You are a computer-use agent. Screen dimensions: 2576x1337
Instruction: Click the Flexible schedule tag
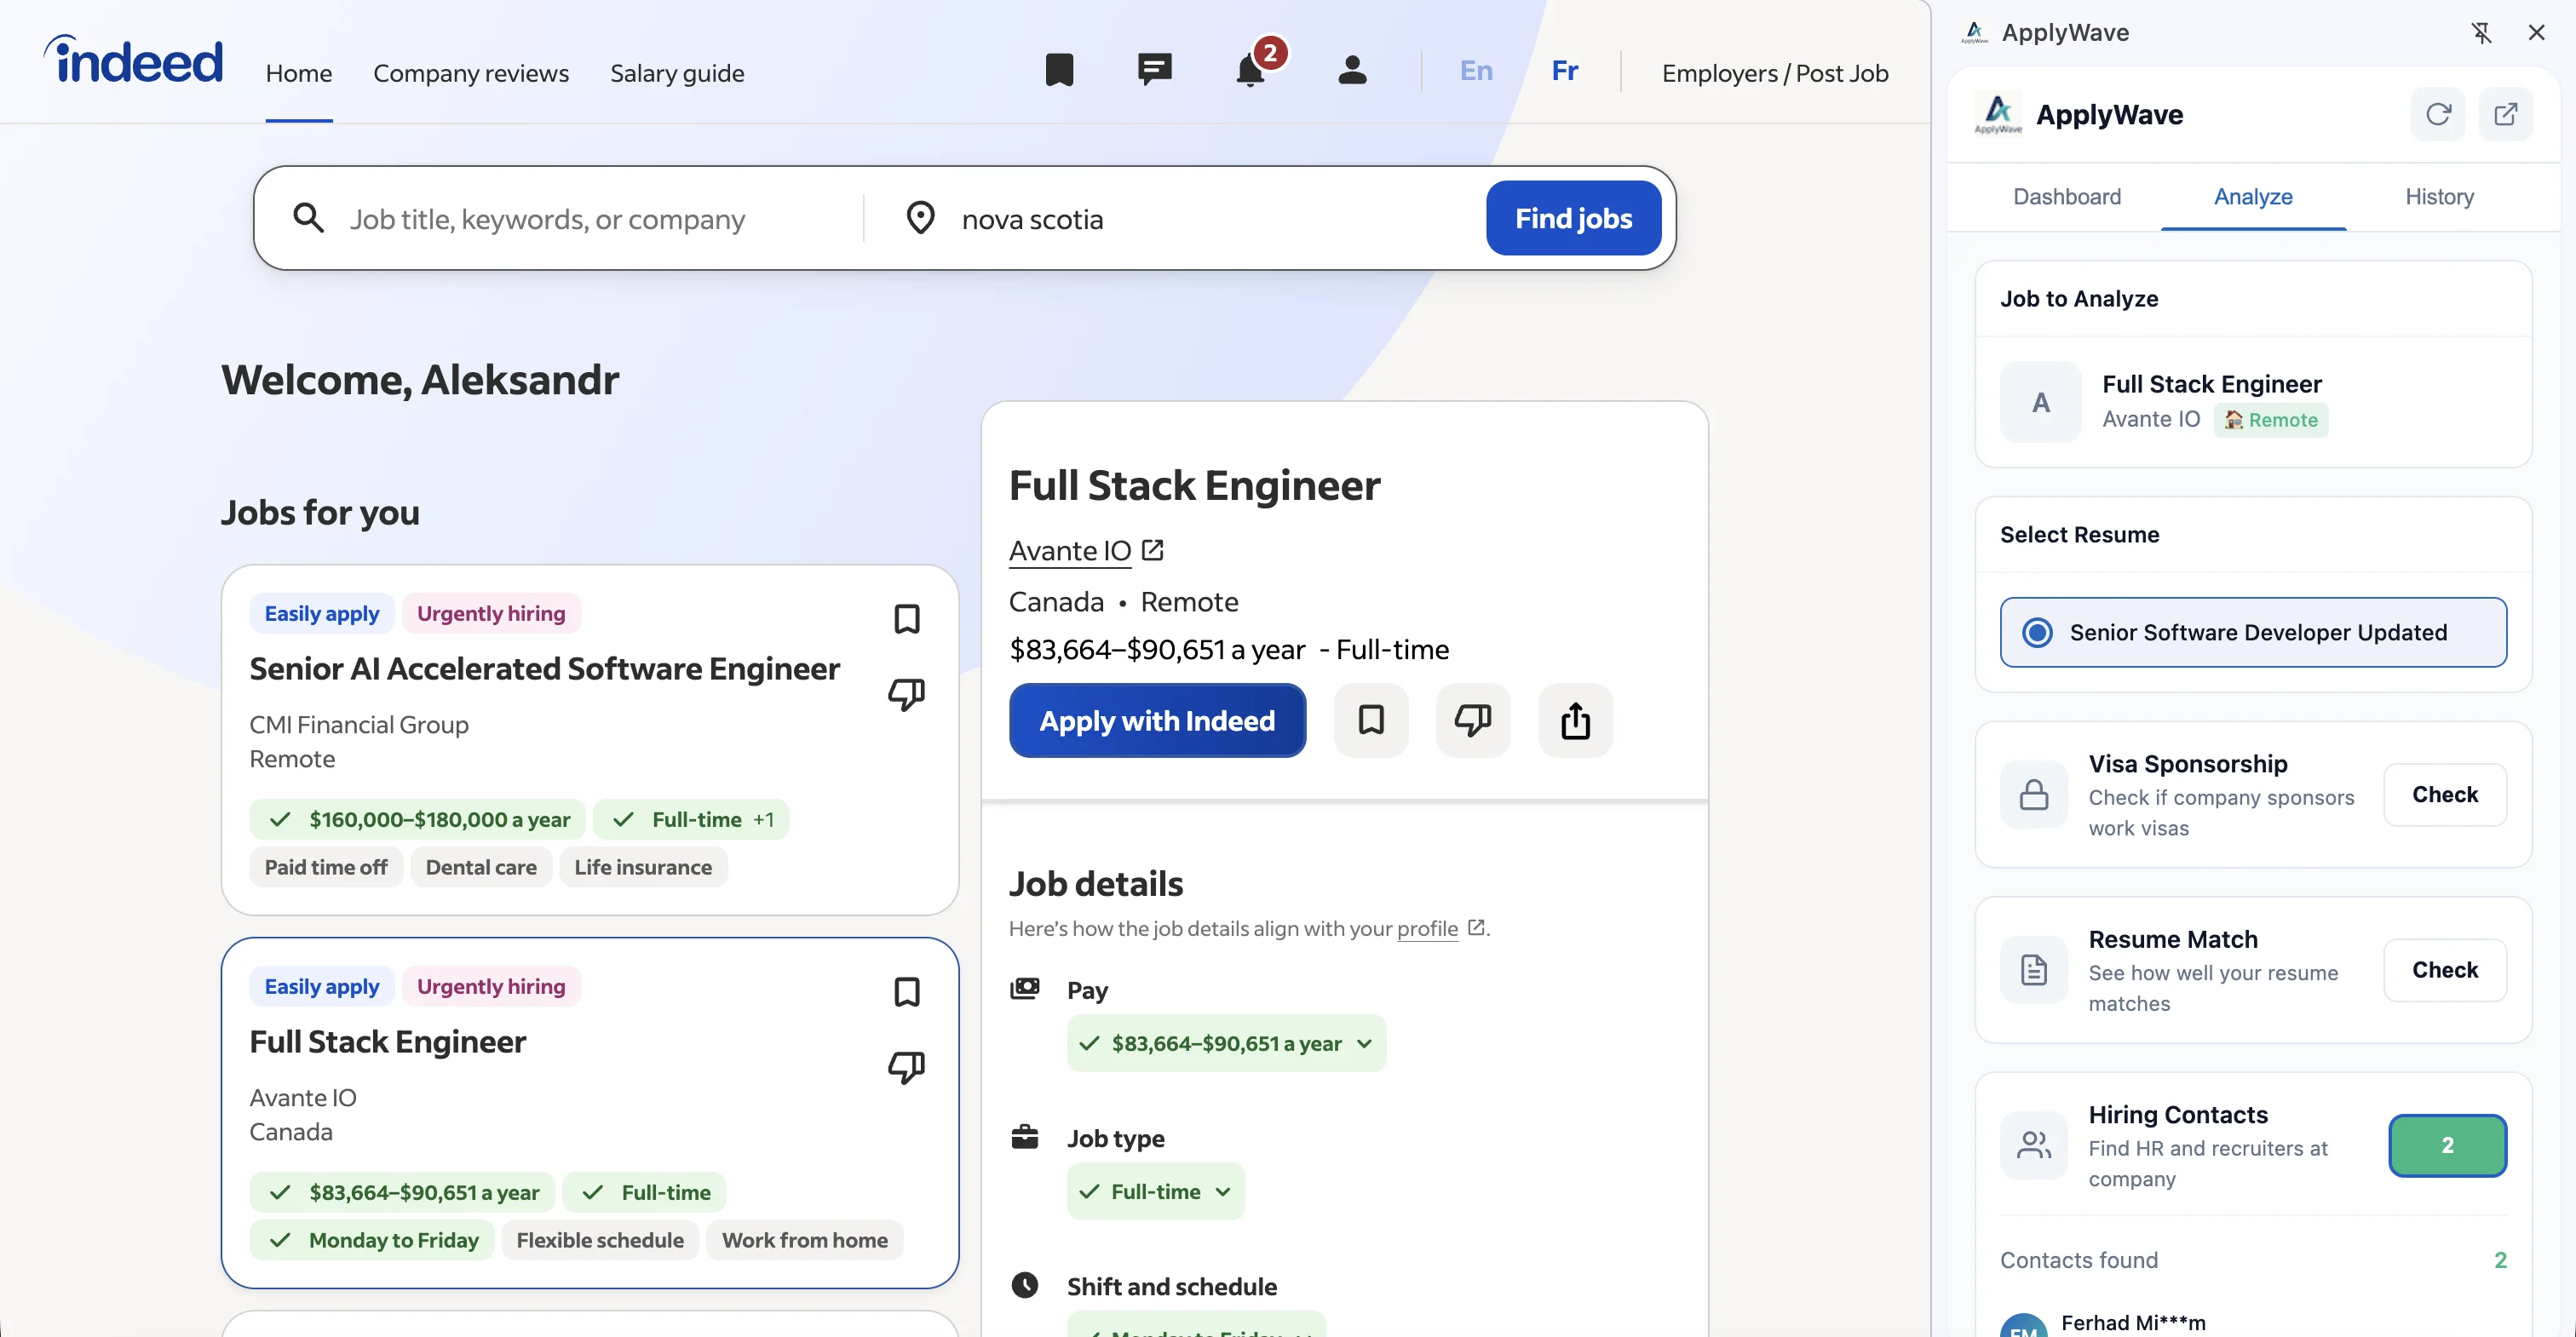click(600, 1240)
